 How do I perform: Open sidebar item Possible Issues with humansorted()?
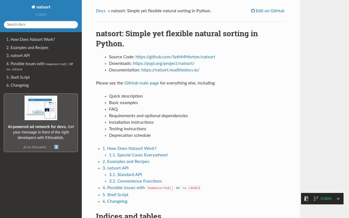point(41,66)
